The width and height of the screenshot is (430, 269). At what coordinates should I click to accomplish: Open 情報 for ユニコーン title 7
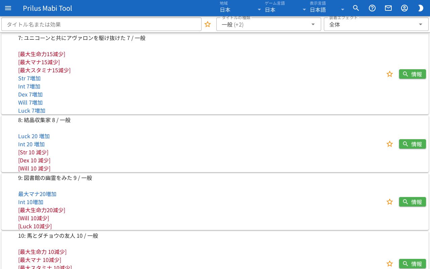pos(413,74)
